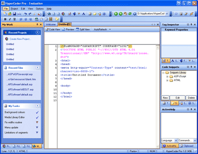Click the lightning bolt icon in the toolbar
This screenshot has width=198, height=154.
(192, 14)
